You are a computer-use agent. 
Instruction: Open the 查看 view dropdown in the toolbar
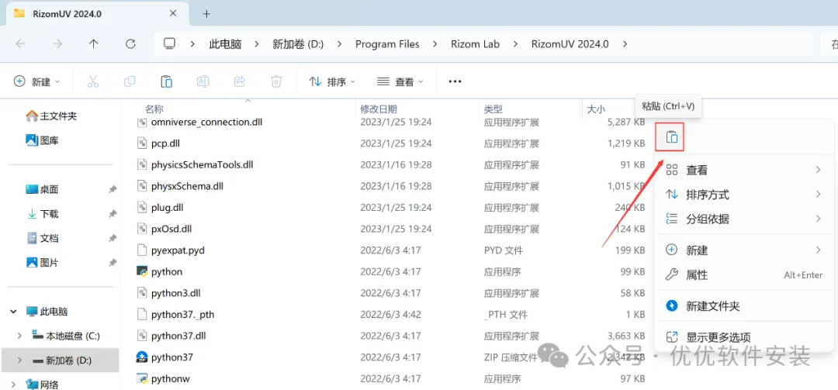tap(400, 81)
